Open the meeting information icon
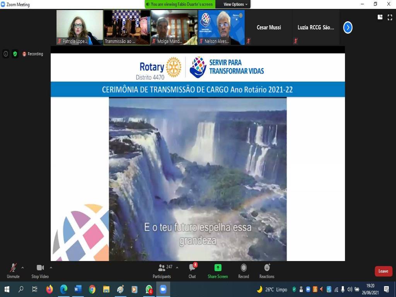Image resolution: width=396 pixels, height=297 pixels. click(6, 54)
